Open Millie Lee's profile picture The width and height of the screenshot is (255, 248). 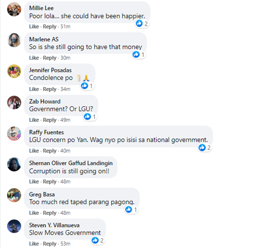click(x=14, y=9)
